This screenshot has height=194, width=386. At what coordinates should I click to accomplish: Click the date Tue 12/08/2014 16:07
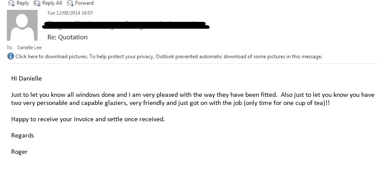pos(70,13)
